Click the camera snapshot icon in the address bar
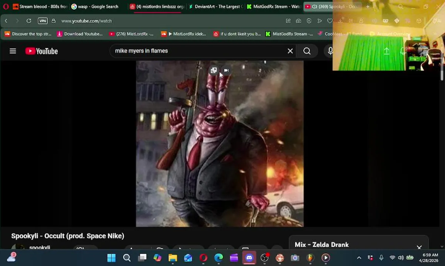 [298, 21]
